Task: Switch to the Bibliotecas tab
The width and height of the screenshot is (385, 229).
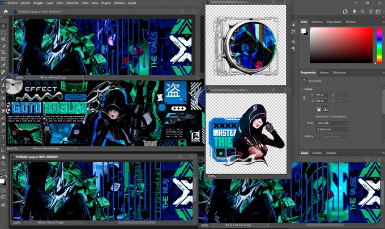Action: (x=339, y=72)
